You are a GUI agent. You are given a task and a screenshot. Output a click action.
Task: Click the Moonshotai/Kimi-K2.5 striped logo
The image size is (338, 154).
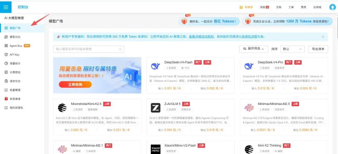(62, 108)
